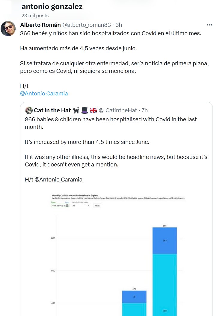Image resolution: width=220 pixels, height=316 pixels.
Task: Click the Cat in the Hat avatar
Action: click(x=29, y=110)
